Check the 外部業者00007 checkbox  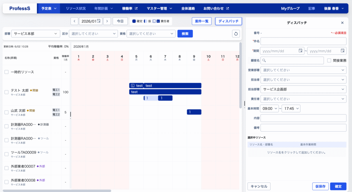[x=7, y=168]
